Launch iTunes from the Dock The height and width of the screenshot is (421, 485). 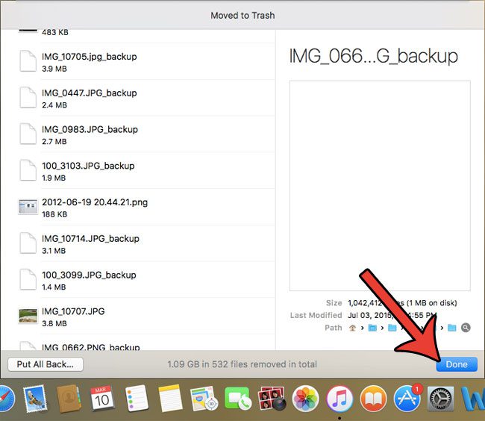339,399
